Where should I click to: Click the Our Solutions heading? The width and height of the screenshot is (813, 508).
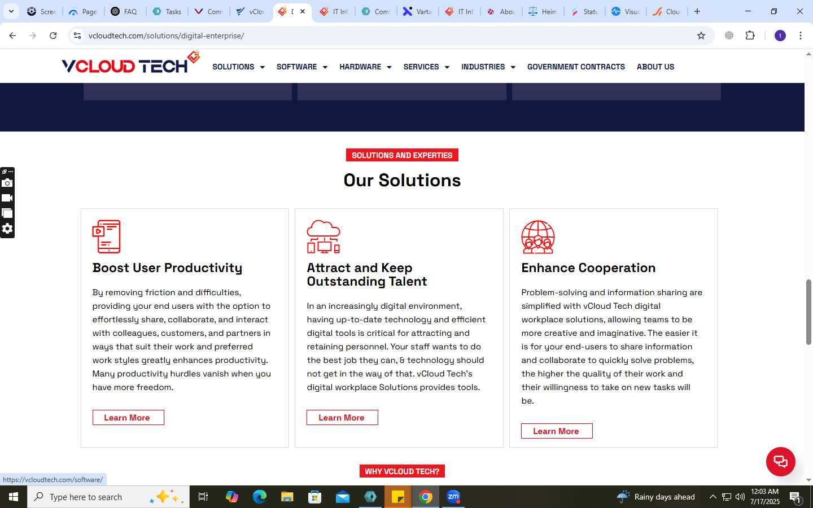(x=402, y=180)
